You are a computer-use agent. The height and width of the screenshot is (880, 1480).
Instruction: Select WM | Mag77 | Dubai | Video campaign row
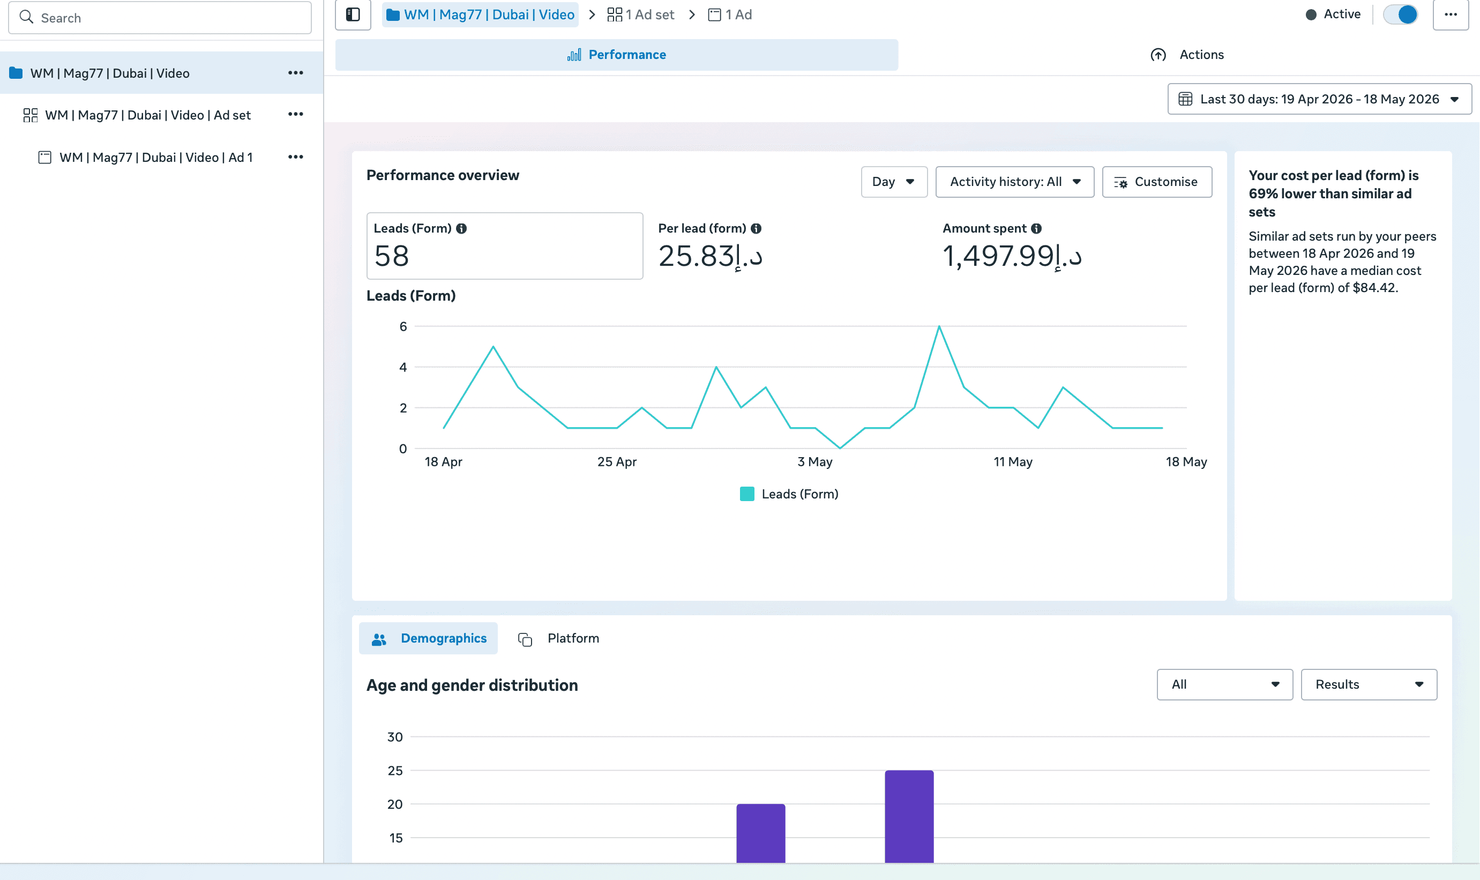pos(161,73)
